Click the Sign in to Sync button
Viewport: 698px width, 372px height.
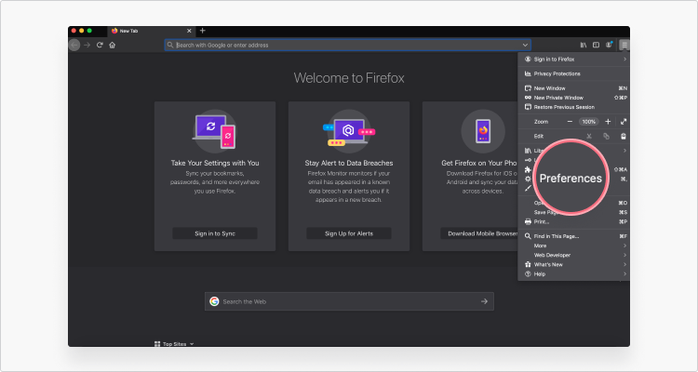coord(215,233)
